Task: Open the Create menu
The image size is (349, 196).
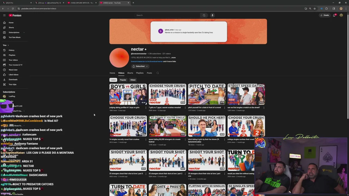Action: point(324,15)
